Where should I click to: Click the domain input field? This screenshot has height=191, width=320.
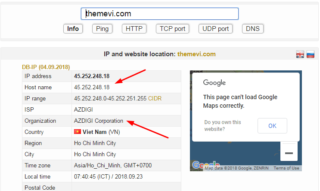[x=160, y=14]
